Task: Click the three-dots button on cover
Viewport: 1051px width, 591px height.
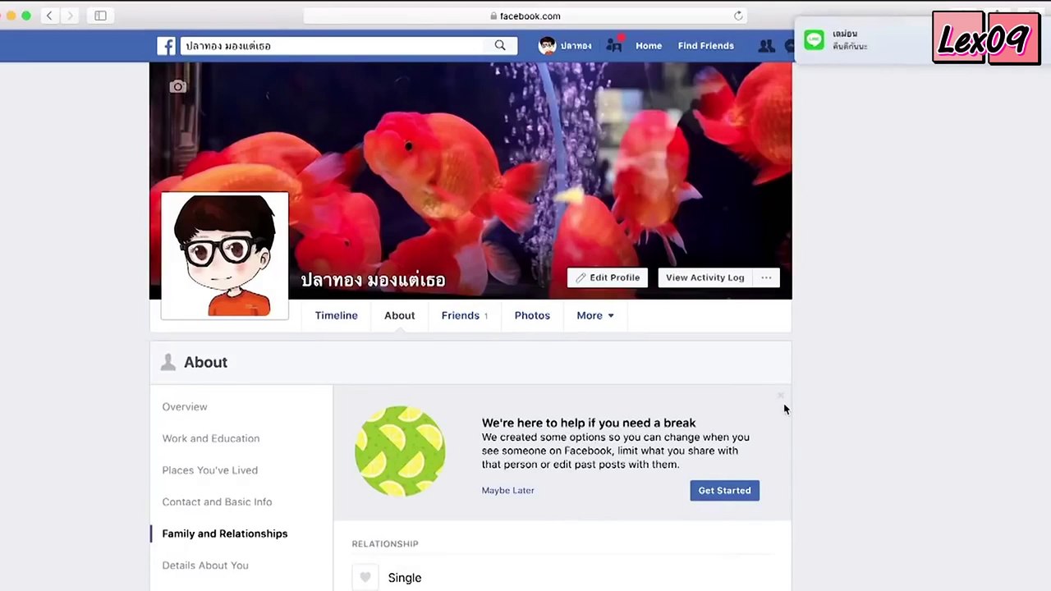Action: (766, 277)
